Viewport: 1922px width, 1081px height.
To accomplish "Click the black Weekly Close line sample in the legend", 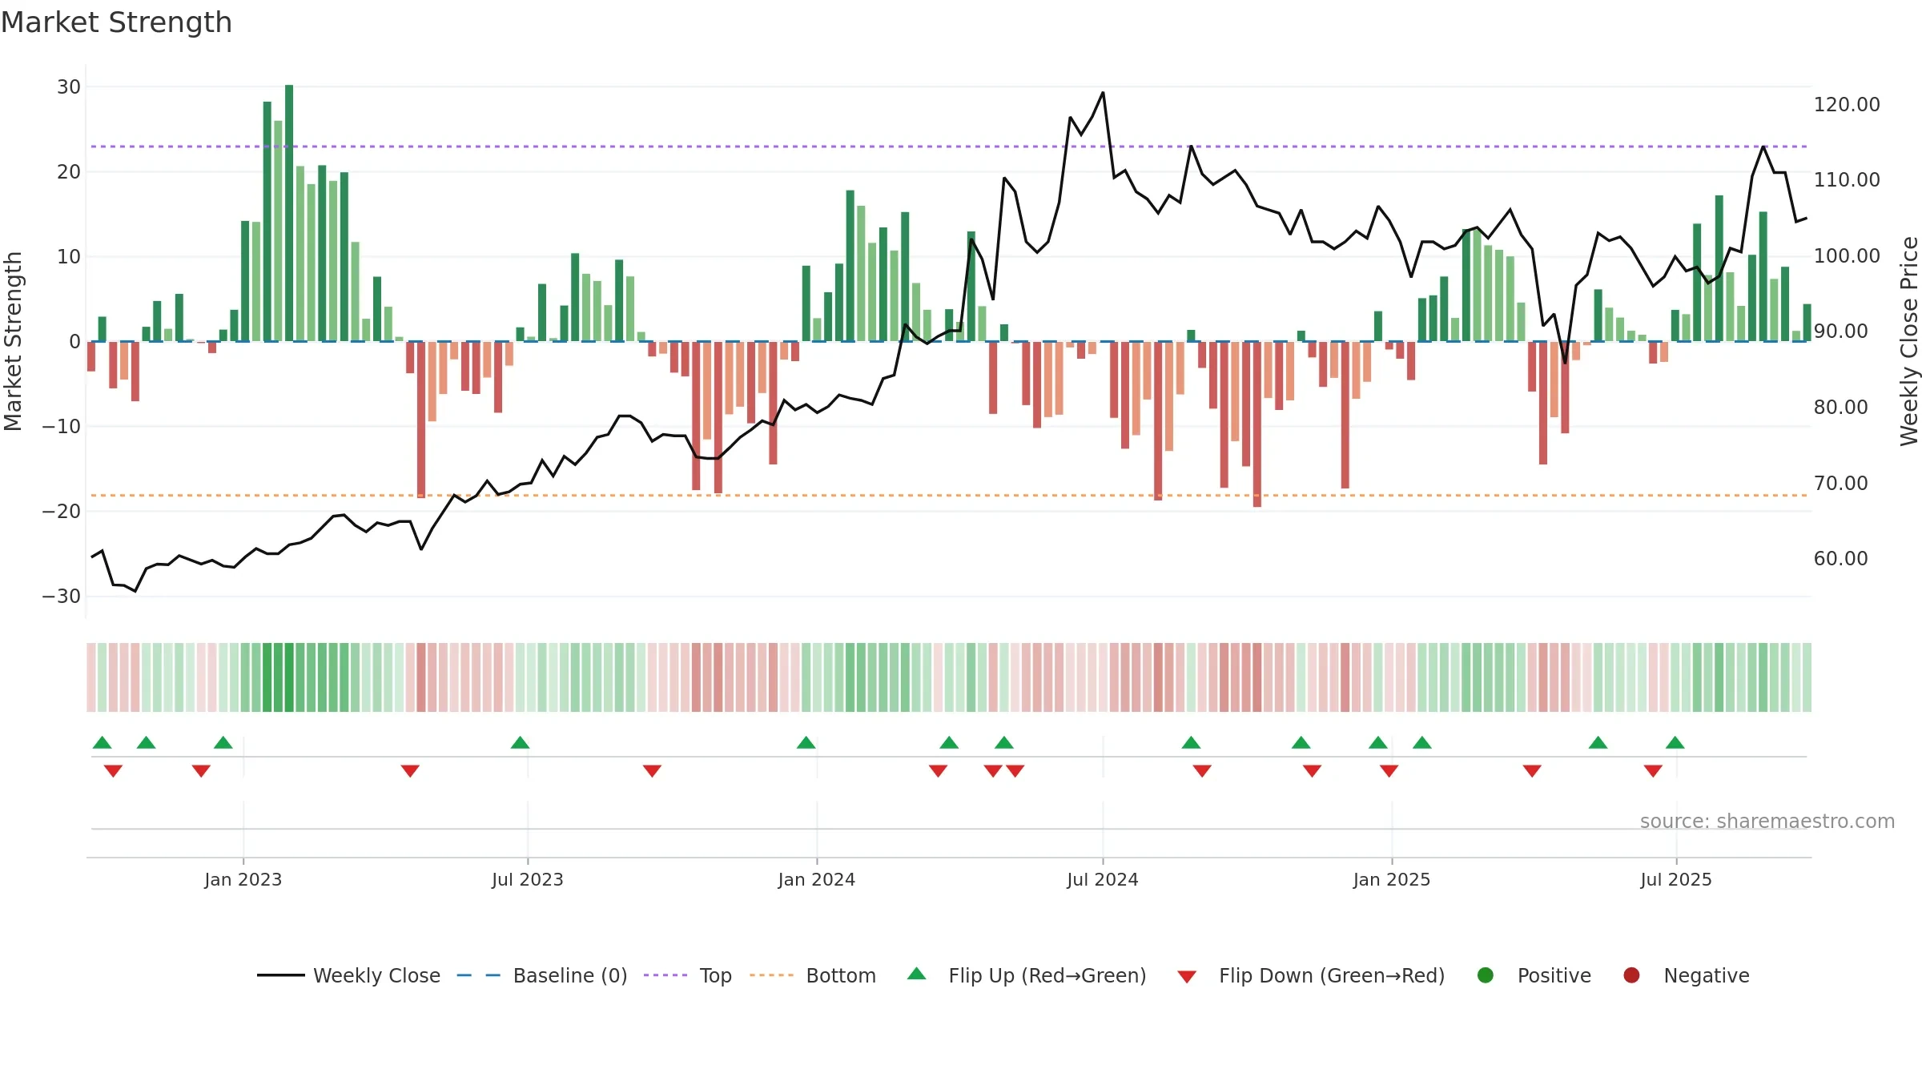I will (280, 975).
